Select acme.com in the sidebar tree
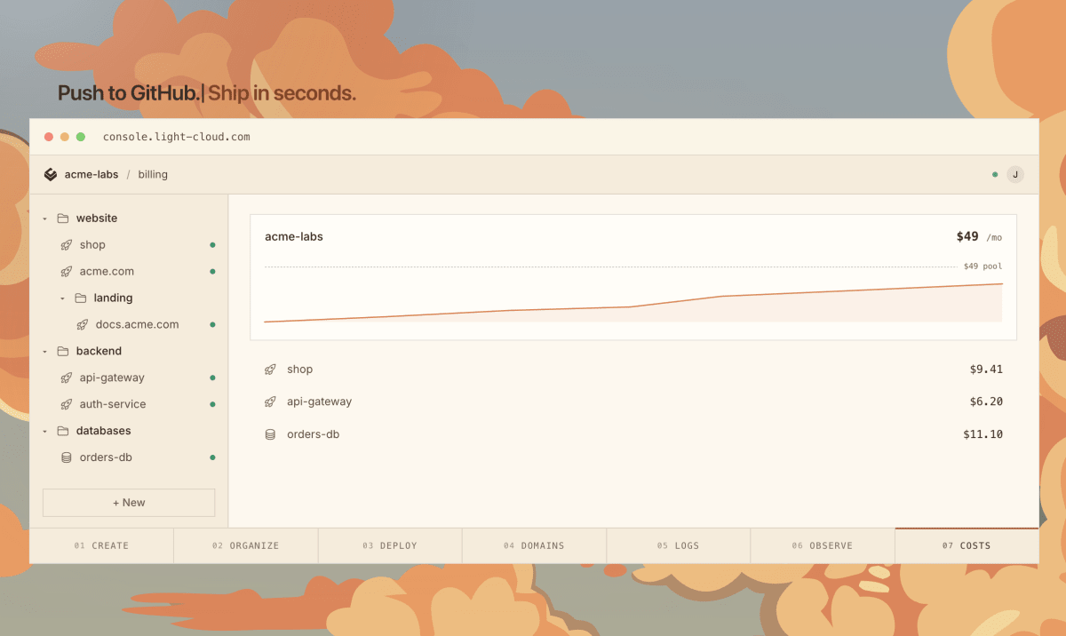1066x636 pixels. [107, 272]
